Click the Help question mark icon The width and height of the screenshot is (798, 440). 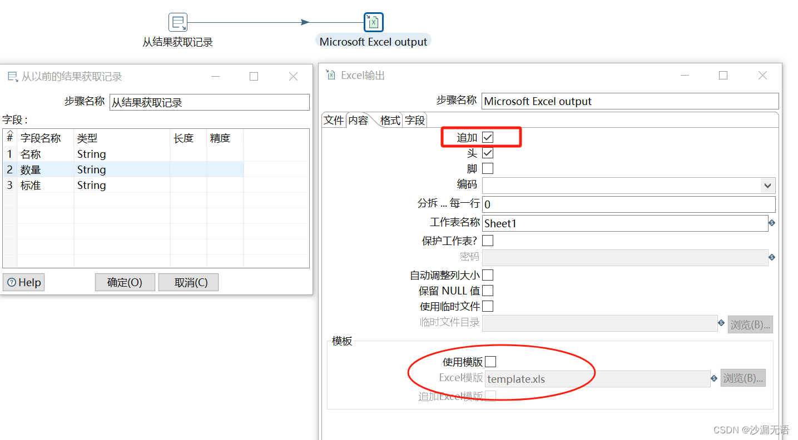[x=12, y=282]
